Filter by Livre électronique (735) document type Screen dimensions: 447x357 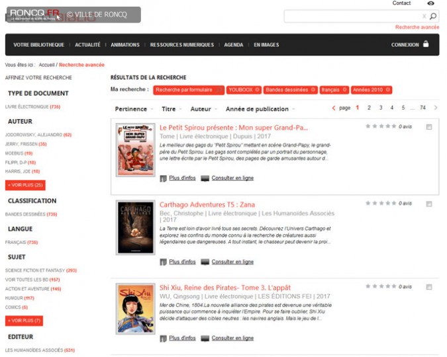[33, 106]
